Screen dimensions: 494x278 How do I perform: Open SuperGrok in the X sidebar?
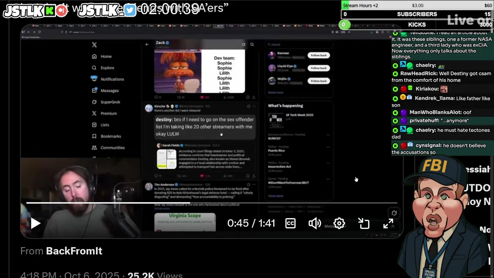[106, 102]
